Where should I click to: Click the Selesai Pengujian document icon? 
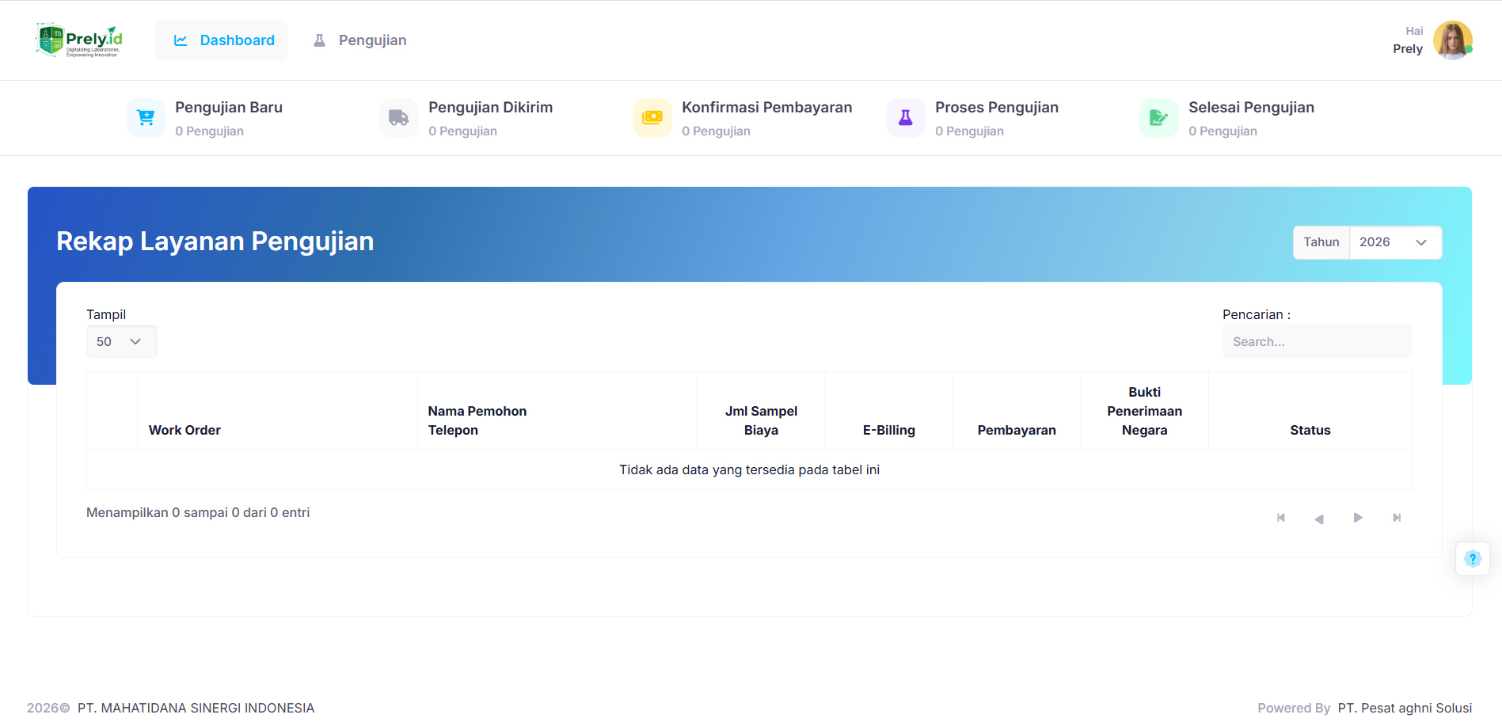pyautogui.click(x=1159, y=118)
